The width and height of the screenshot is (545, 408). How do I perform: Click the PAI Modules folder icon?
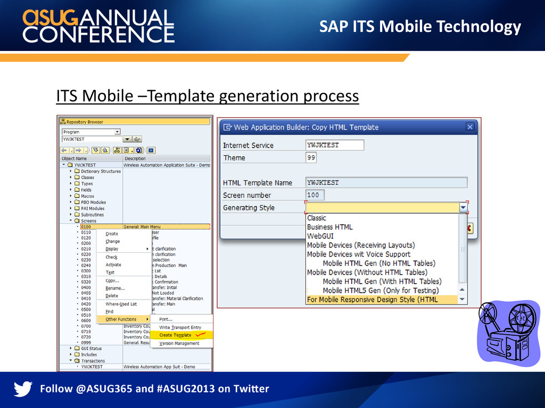click(77, 208)
